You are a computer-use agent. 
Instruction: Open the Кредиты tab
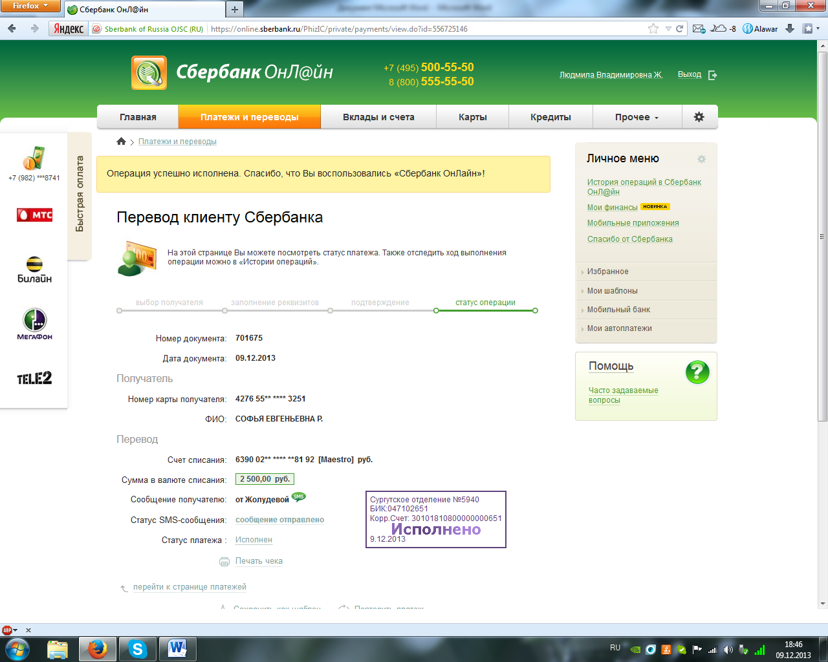550,117
